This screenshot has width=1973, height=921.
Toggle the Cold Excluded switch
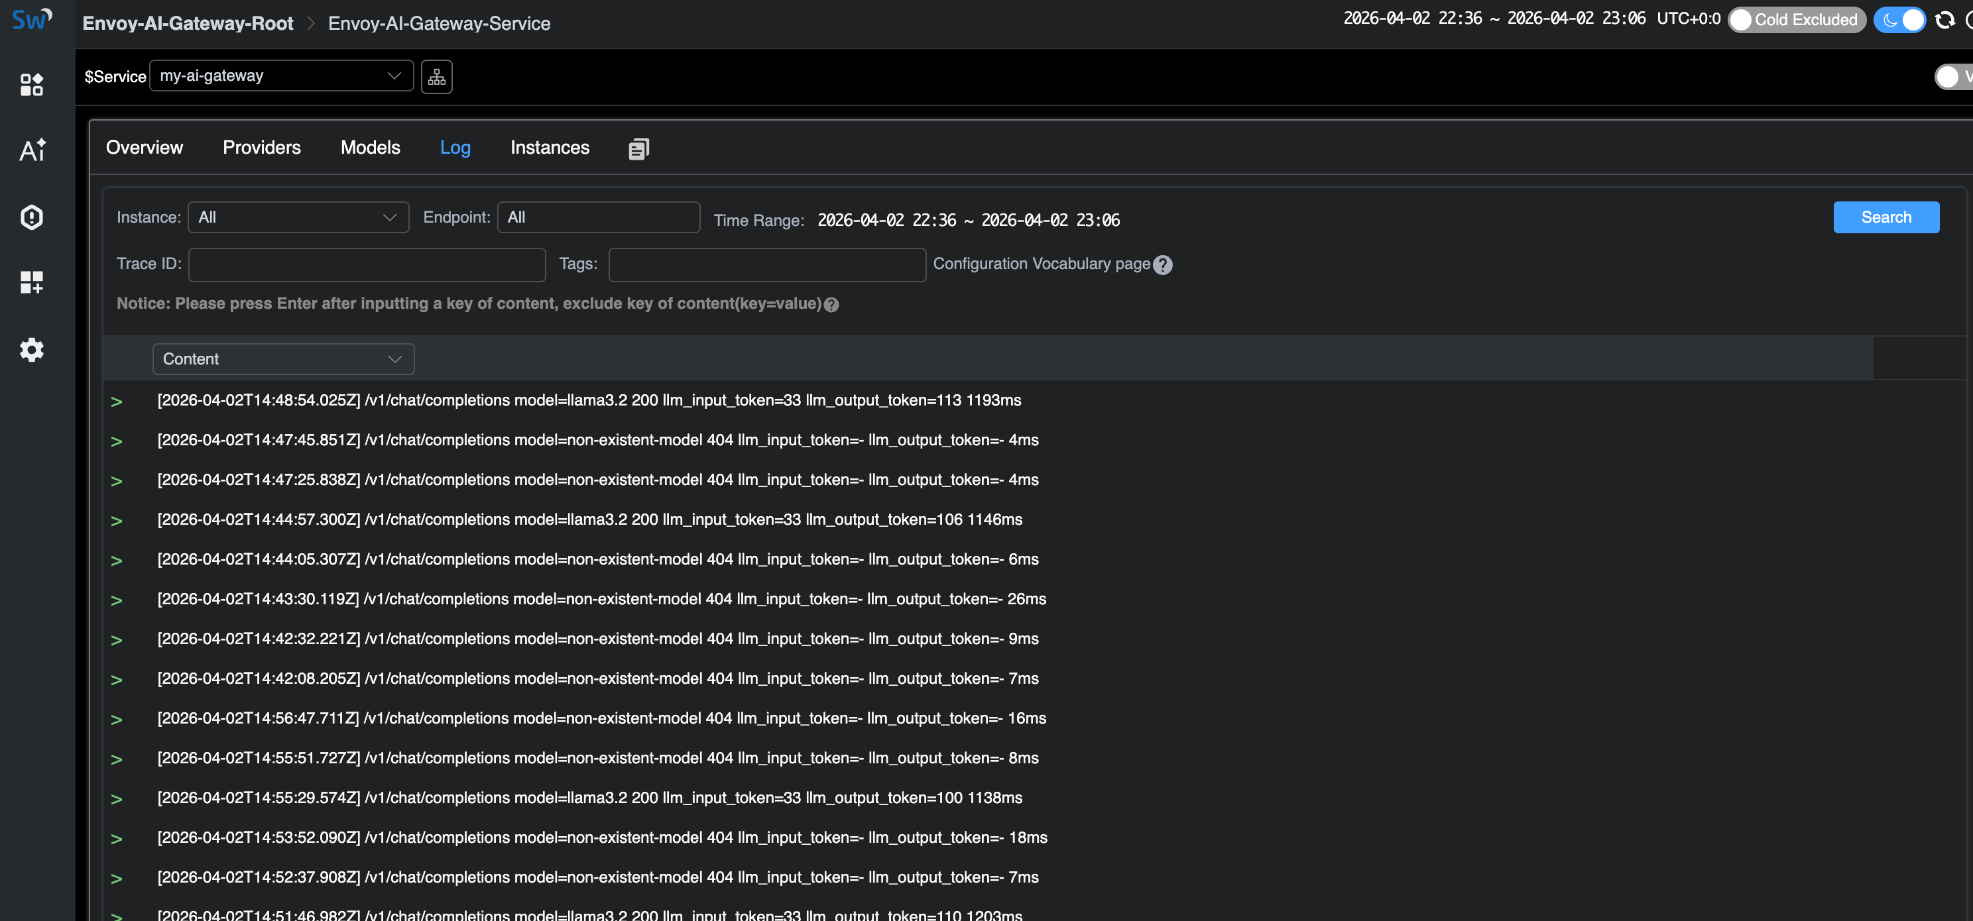point(1796,20)
